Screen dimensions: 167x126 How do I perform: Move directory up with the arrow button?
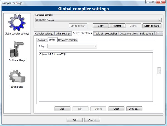pyautogui.click(x=159, y=69)
